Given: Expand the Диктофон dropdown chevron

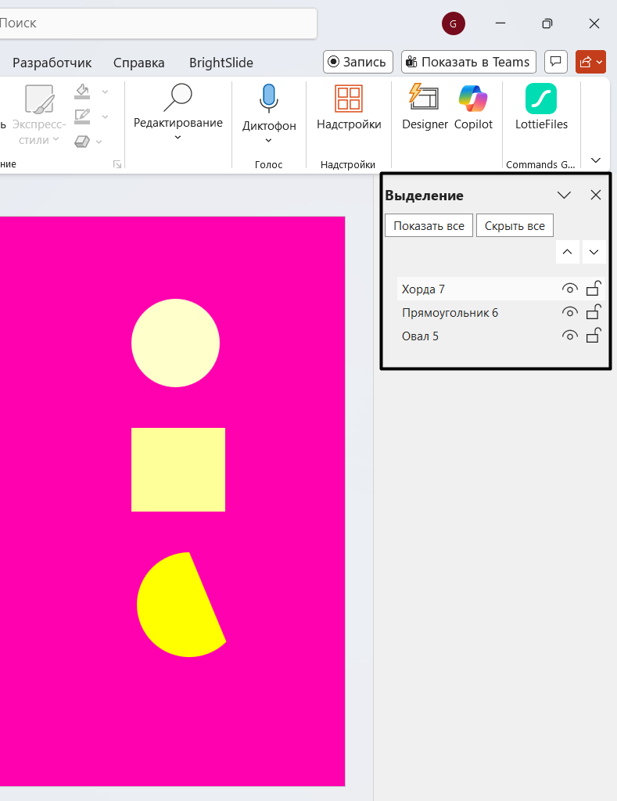Looking at the screenshot, I should 269,141.
